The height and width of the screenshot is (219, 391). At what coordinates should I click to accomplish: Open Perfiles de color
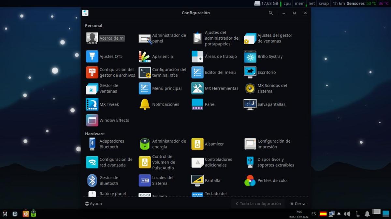250,180
